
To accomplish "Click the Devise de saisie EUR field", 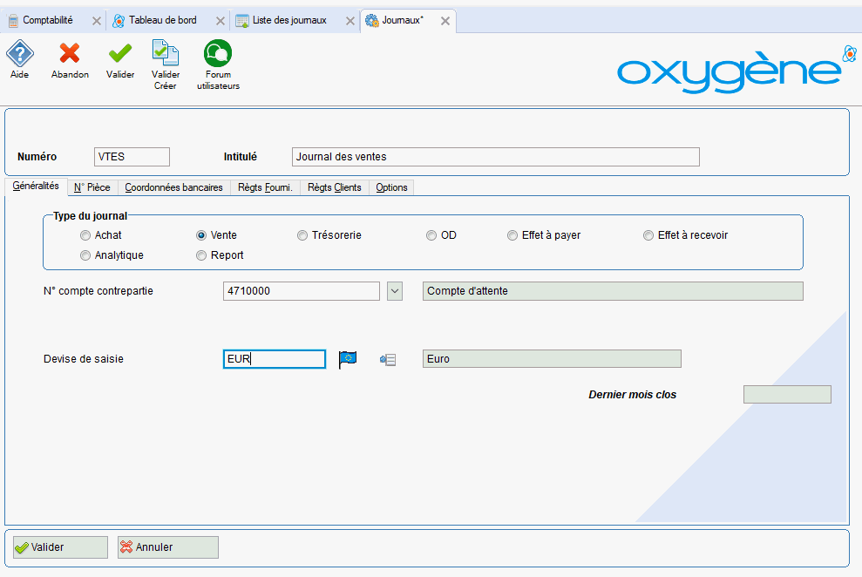I will click(275, 359).
